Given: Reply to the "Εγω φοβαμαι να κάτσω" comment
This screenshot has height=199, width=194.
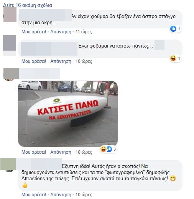Looking at the screenshot, I should click(x=61, y=61).
